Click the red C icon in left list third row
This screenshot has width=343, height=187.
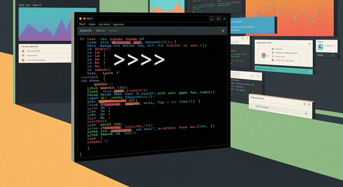click(x=23, y=60)
